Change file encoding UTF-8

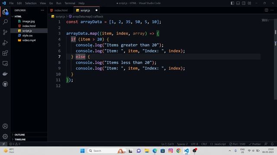[x=194, y=144]
